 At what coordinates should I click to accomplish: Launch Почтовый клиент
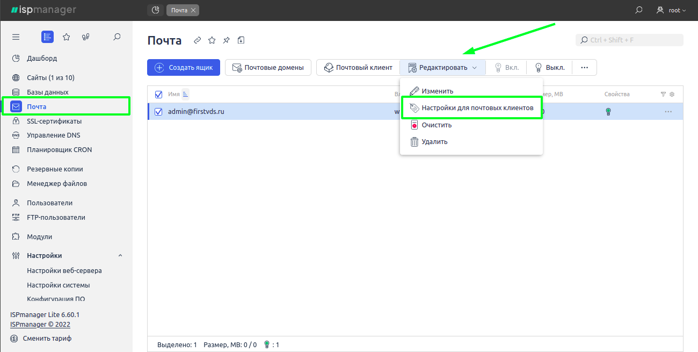(x=358, y=68)
